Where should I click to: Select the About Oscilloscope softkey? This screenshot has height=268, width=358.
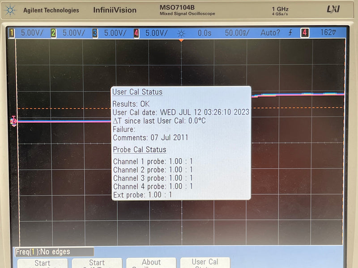[151, 264]
